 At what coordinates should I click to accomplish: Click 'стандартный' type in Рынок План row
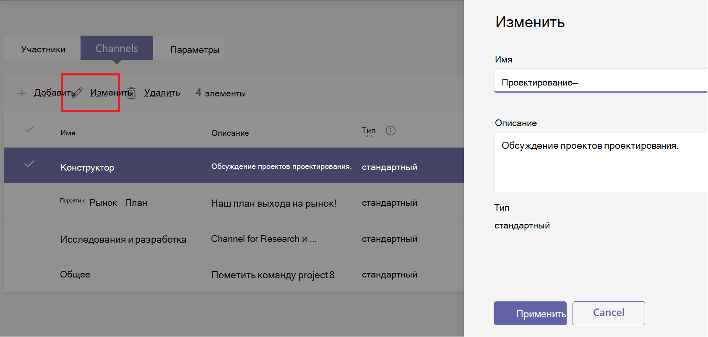click(390, 203)
